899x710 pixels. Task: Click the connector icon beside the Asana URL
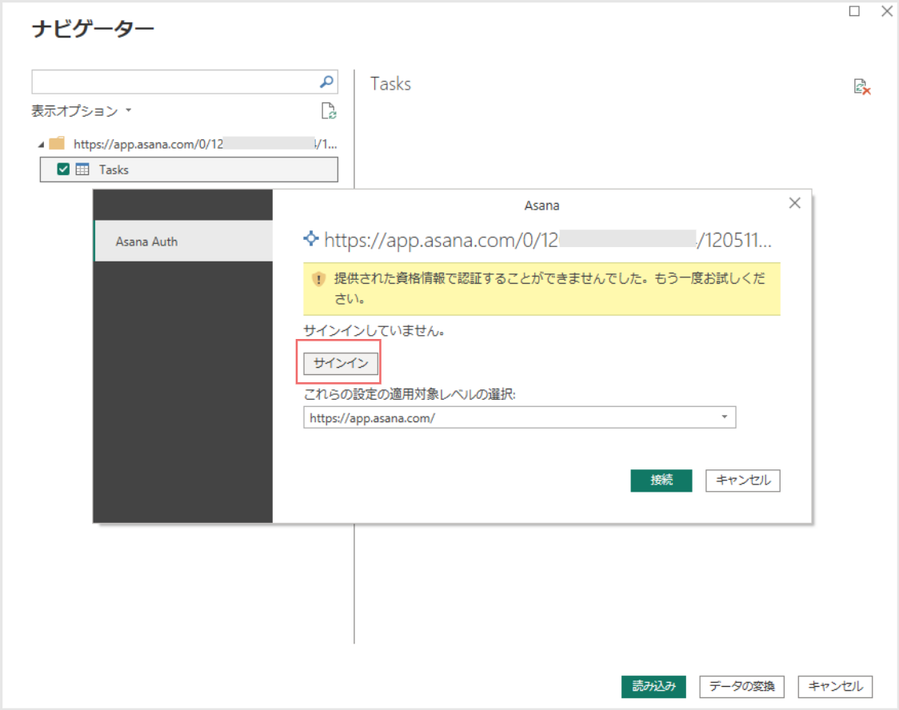(x=311, y=238)
